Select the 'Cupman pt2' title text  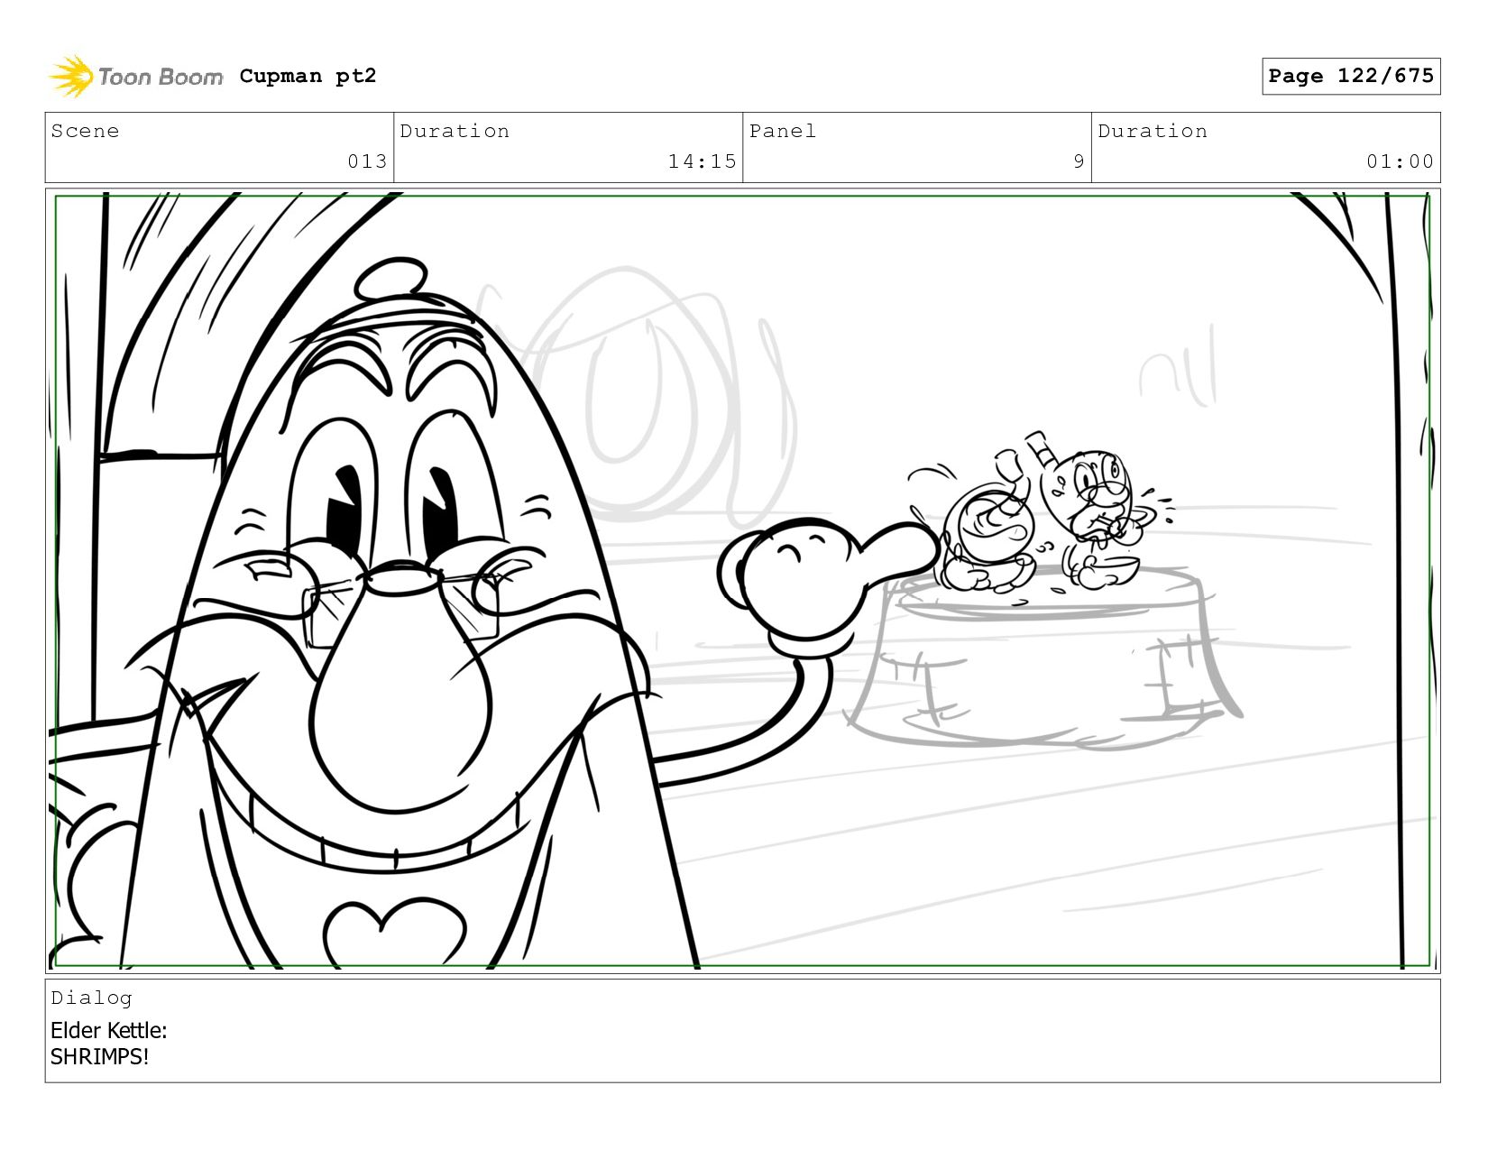[x=308, y=76]
